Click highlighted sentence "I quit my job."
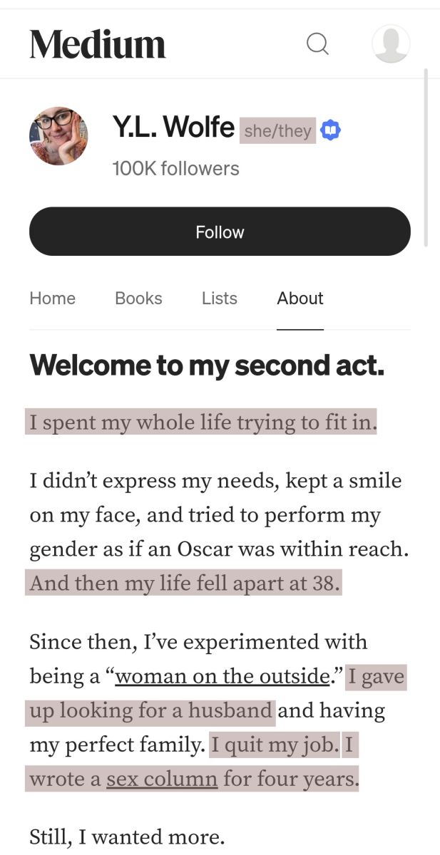The image size is (440, 855). click(275, 745)
